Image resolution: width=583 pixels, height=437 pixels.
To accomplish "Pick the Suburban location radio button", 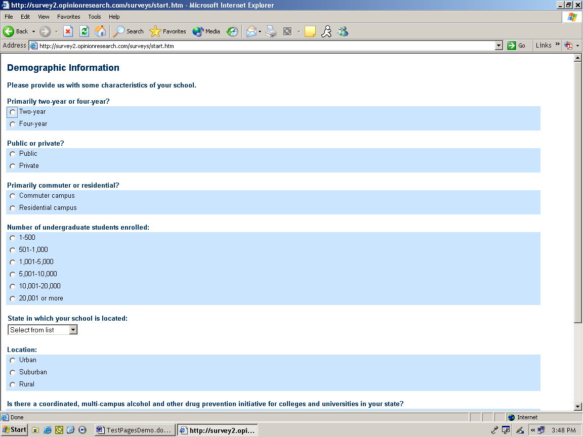I will pos(13,372).
